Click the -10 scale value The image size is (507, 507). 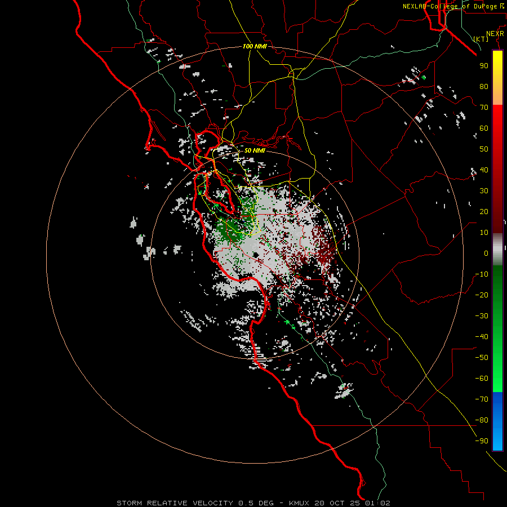click(482, 274)
